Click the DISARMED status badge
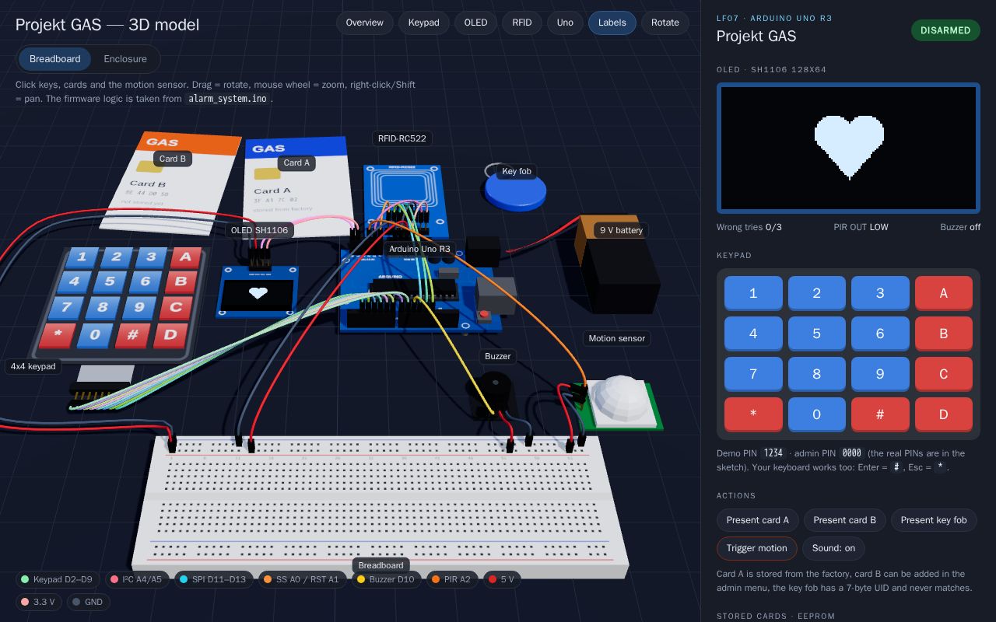996x622 pixels. coord(945,30)
